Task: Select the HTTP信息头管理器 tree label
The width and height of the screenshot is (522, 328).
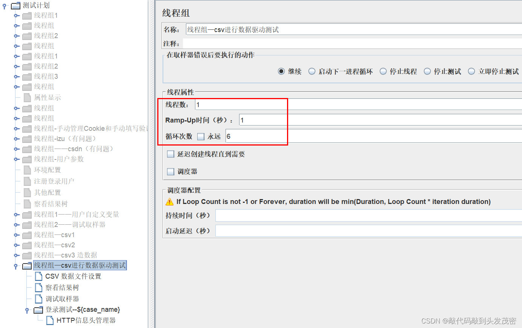Action: [x=86, y=320]
